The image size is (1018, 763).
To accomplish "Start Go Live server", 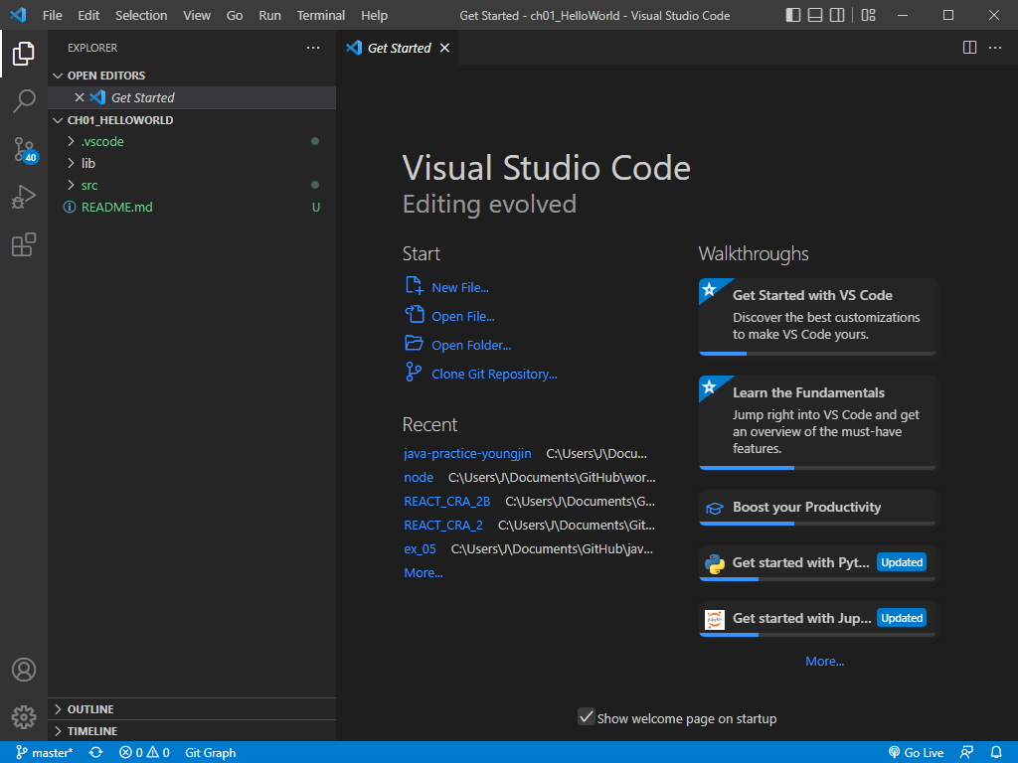I will 916,753.
